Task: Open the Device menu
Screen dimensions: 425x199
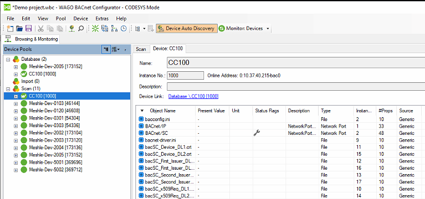Action: click(x=81, y=19)
